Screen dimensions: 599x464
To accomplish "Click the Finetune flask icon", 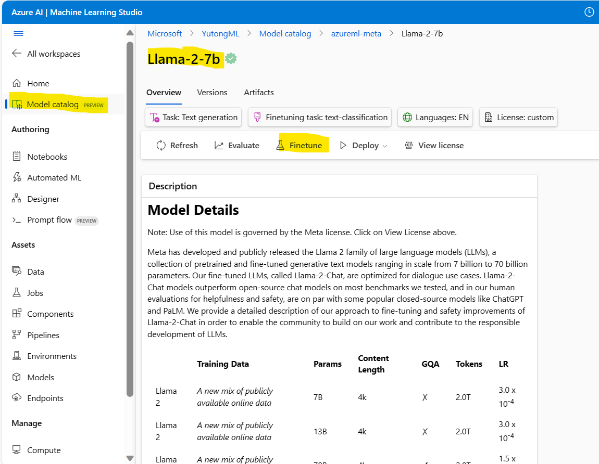I will click(280, 145).
